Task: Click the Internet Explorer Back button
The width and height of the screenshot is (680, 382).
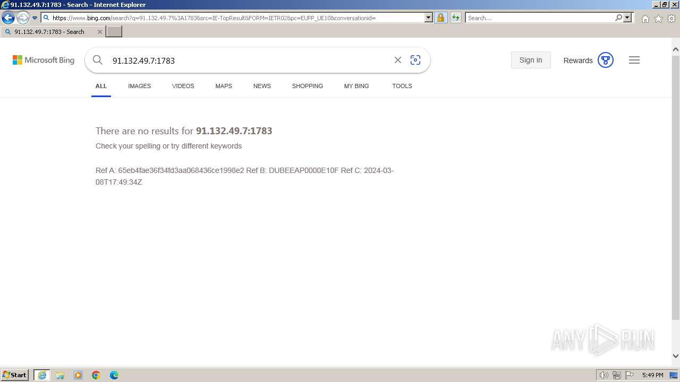Action: (x=8, y=18)
